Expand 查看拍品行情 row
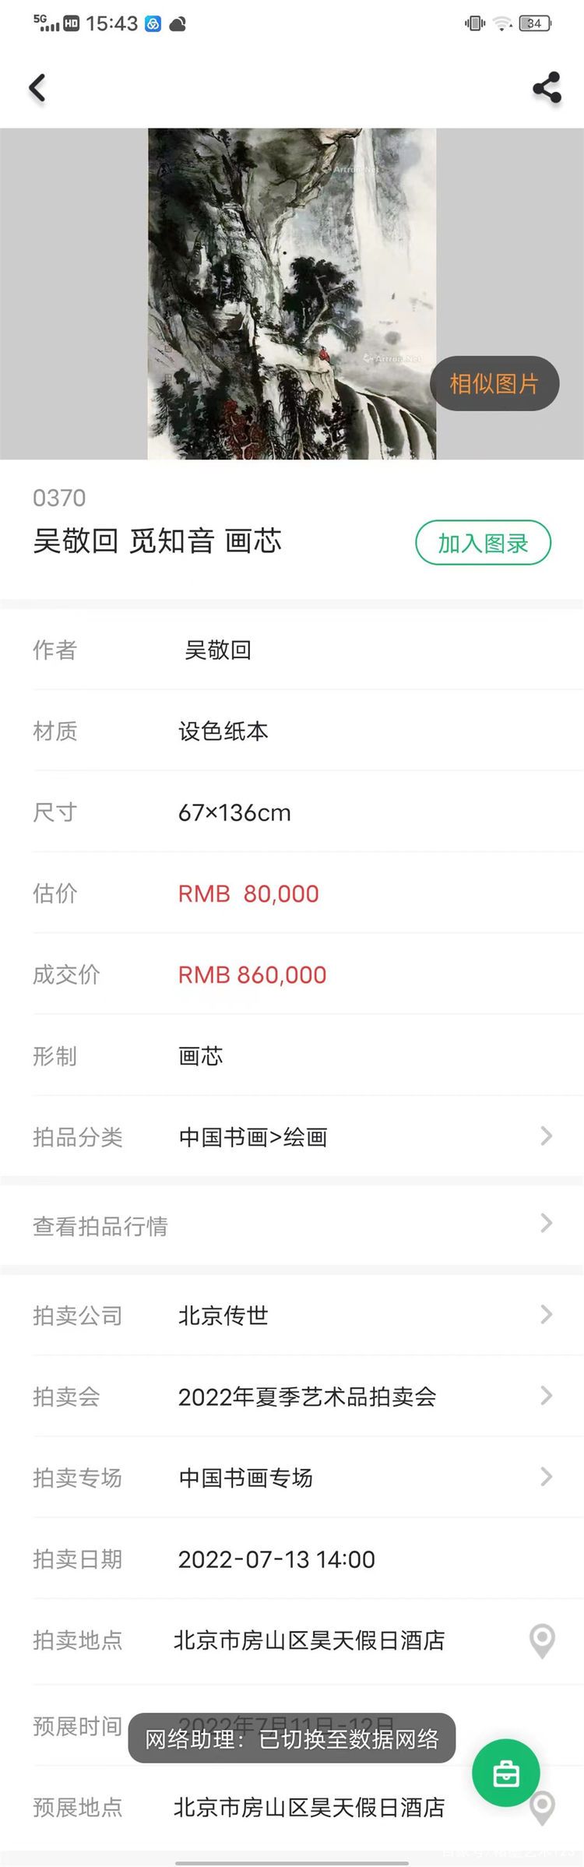The image size is (584, 1867). point(292,1226)
